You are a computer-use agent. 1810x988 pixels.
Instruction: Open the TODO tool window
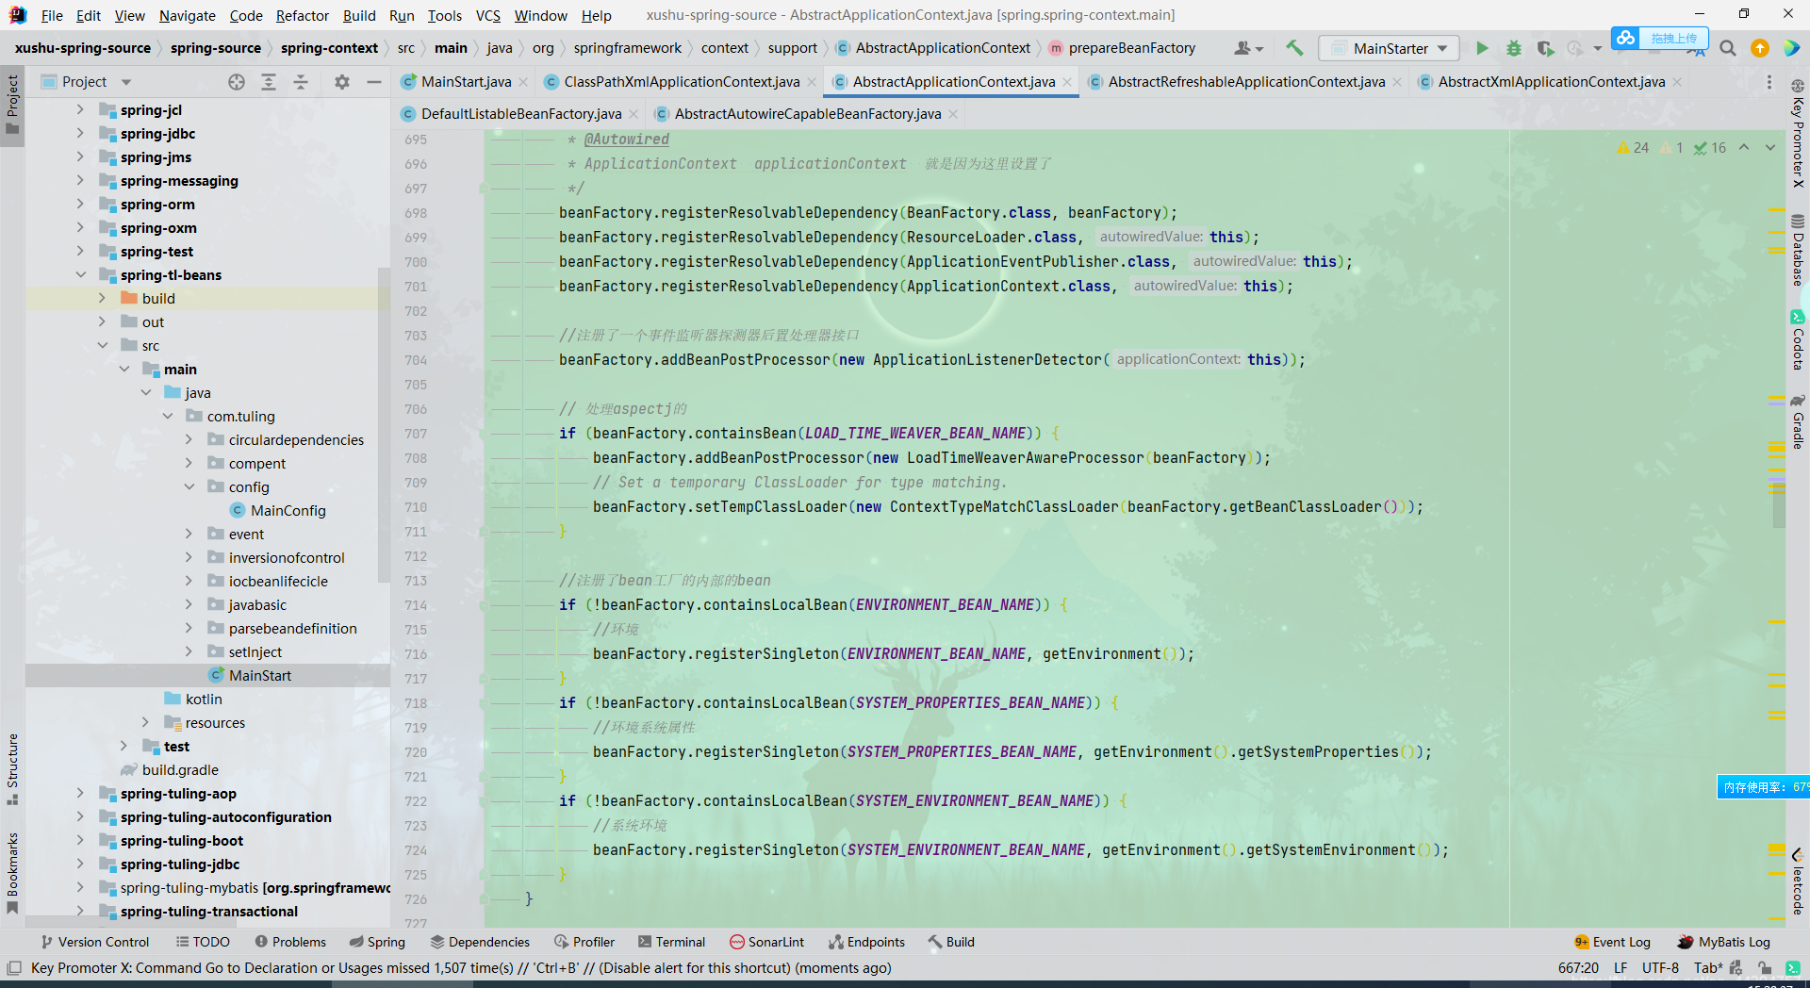coord(203,942)
